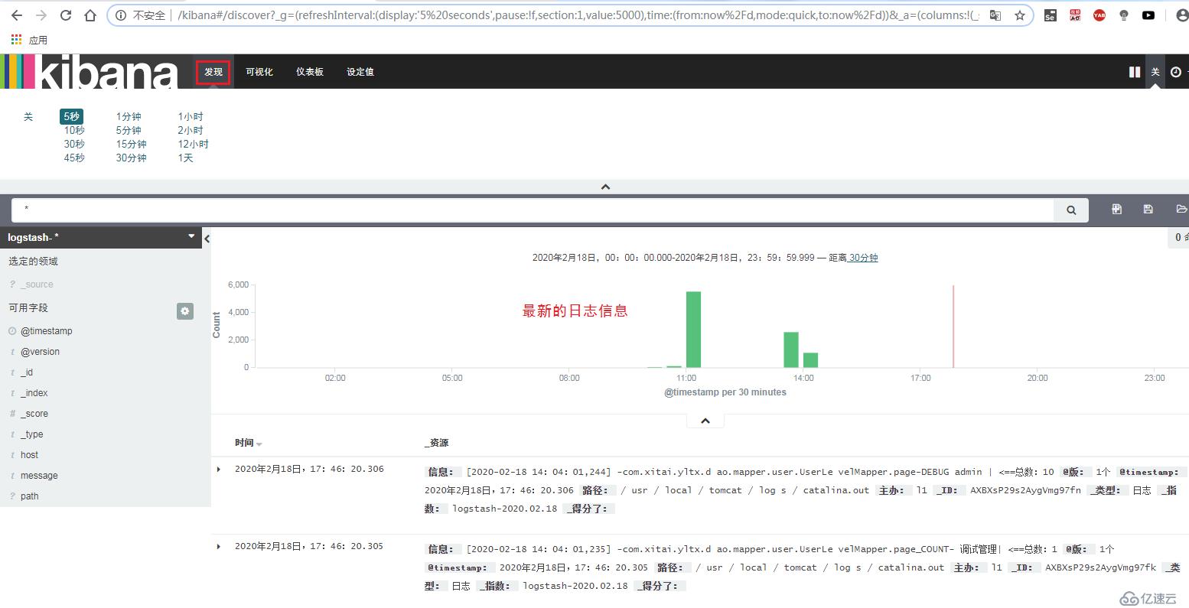Click the load saved search folder icon
1189x608 pixels.
[x=1181, y=209]
